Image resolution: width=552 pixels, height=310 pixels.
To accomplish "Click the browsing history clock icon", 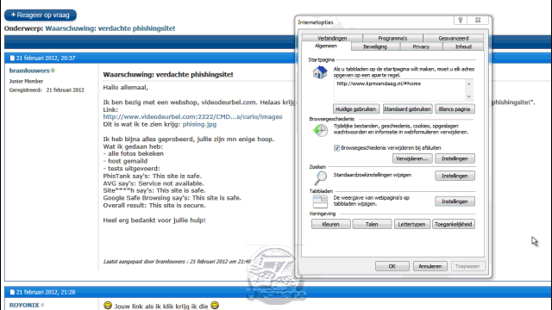I will (x=320, y=130).
